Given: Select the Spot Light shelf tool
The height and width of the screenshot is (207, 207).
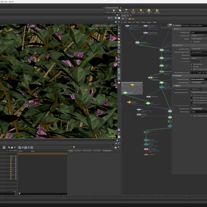Looking at the screenshot, I should (x=120, y=11).
